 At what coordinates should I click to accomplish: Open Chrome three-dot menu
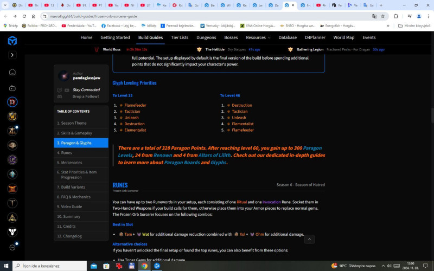pyautogui.click(x=428, y=16)
